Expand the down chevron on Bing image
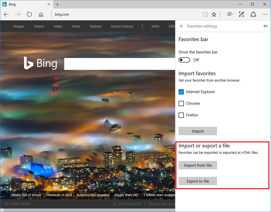Image resolution: width=271 pixels, height=212 pixels. coord(17,183)
